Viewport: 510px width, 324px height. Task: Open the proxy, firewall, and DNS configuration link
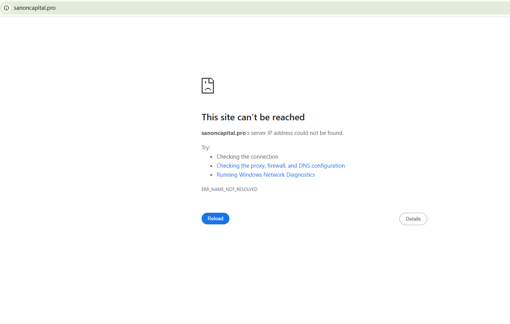pos(281,166)
